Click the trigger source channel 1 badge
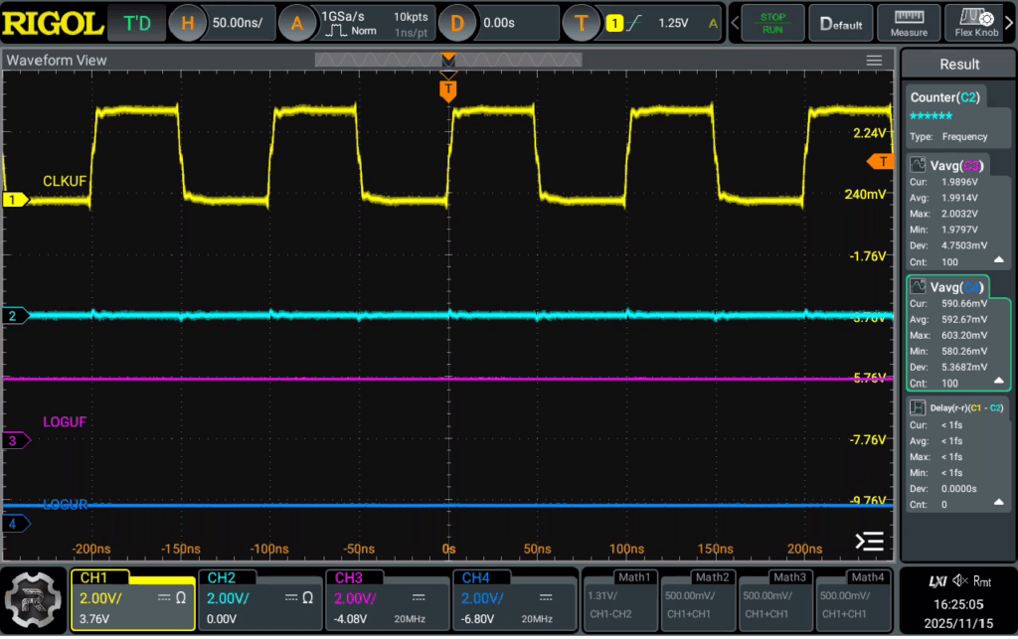This screenshot has width=1018, height=639. 614,24
